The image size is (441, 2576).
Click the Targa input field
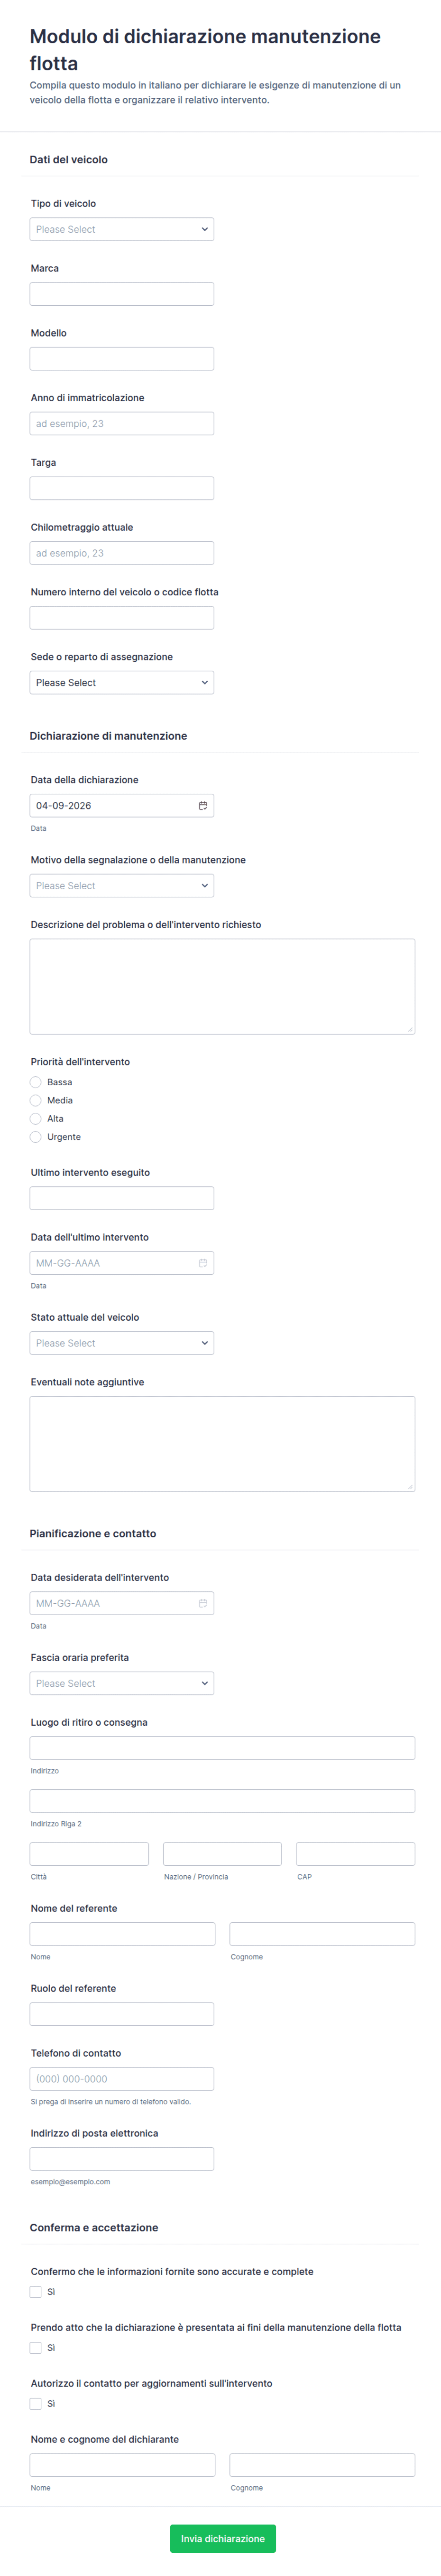point(122,488)
